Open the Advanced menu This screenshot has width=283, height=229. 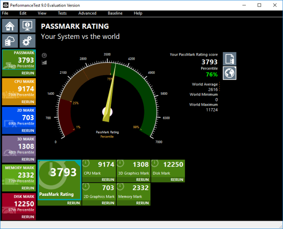pyautogui.click(x=87, y=13)
